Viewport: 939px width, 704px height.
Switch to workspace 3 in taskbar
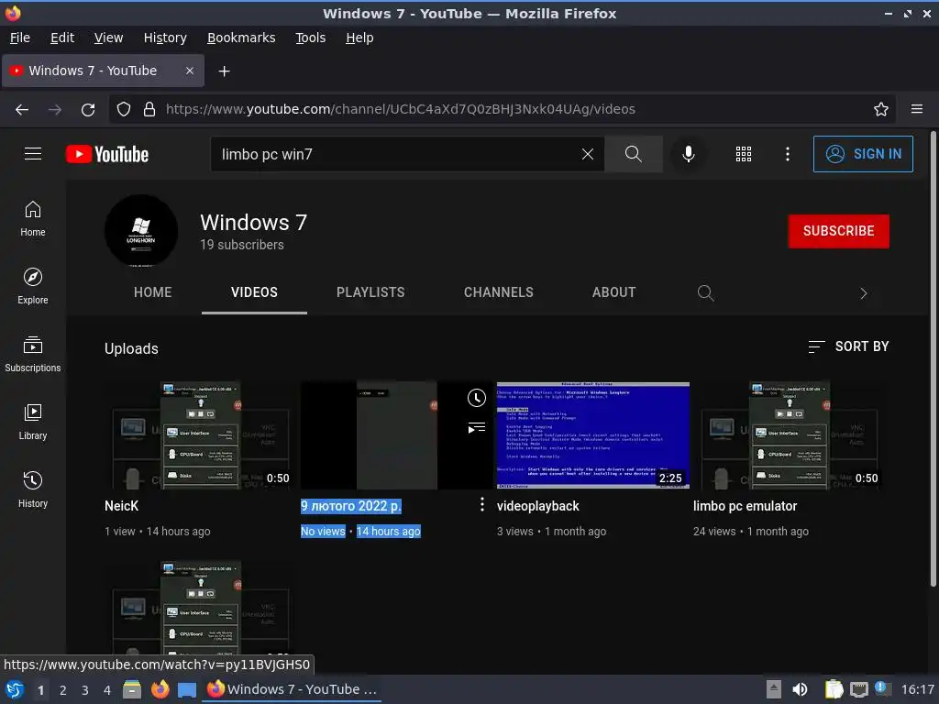pyautogui.click(x=85, y=690)
